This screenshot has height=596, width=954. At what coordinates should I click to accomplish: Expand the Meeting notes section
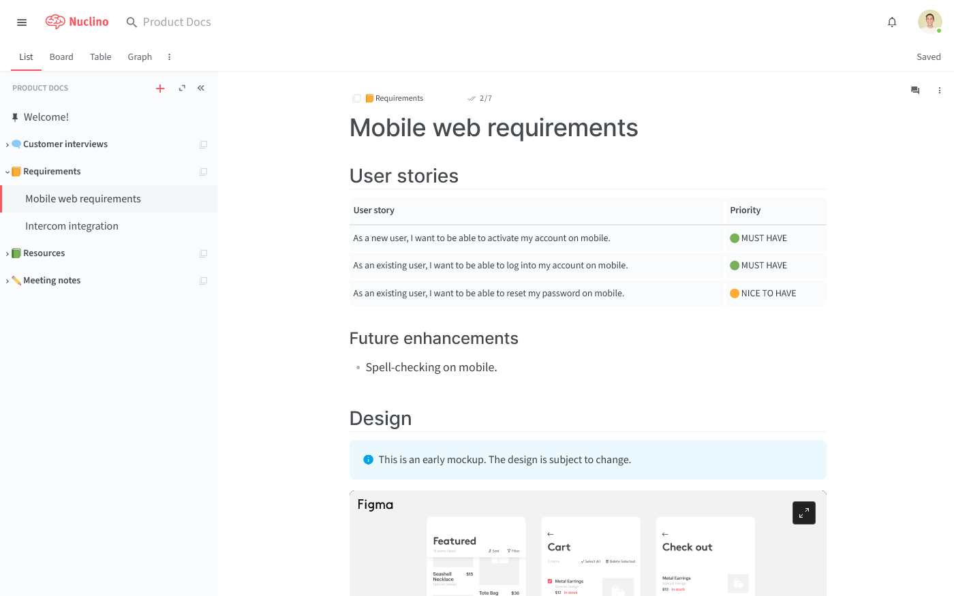(7, 280)
